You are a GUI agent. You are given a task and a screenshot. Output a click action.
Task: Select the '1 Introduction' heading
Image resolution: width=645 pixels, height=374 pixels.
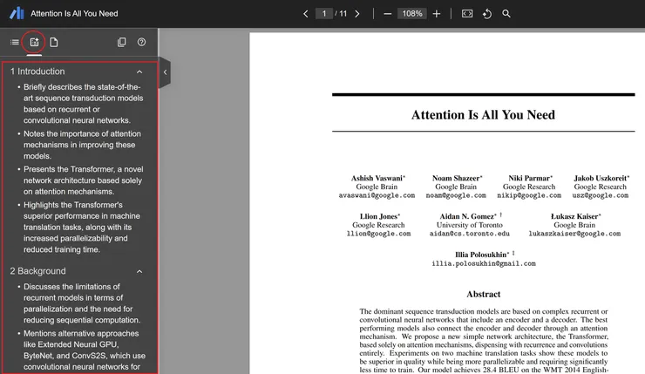pos(37,71)
